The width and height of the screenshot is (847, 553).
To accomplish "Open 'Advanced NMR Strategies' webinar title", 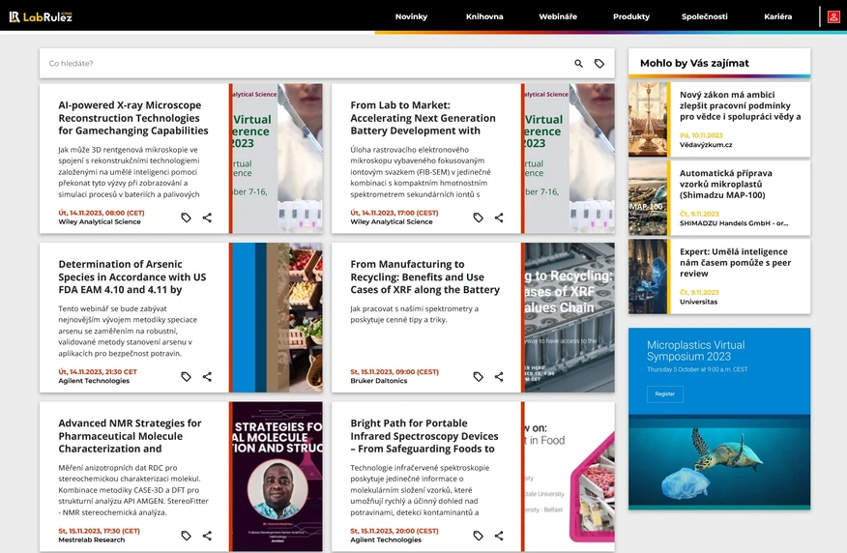I will [130, 436].
